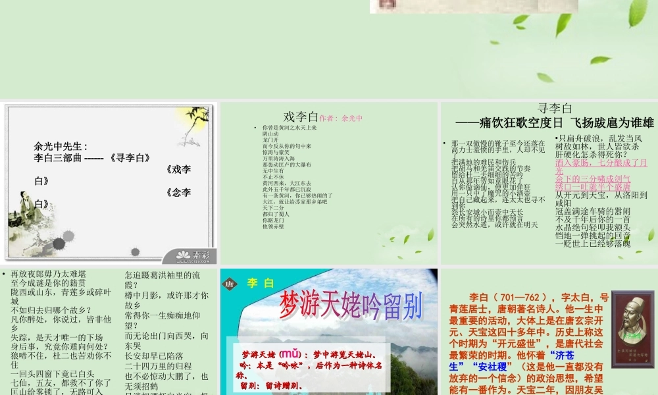Screen dimensions: 658x395
Task: Click the underlined line 酒入豪肠，七分酿成了月光
Action: 601,167
